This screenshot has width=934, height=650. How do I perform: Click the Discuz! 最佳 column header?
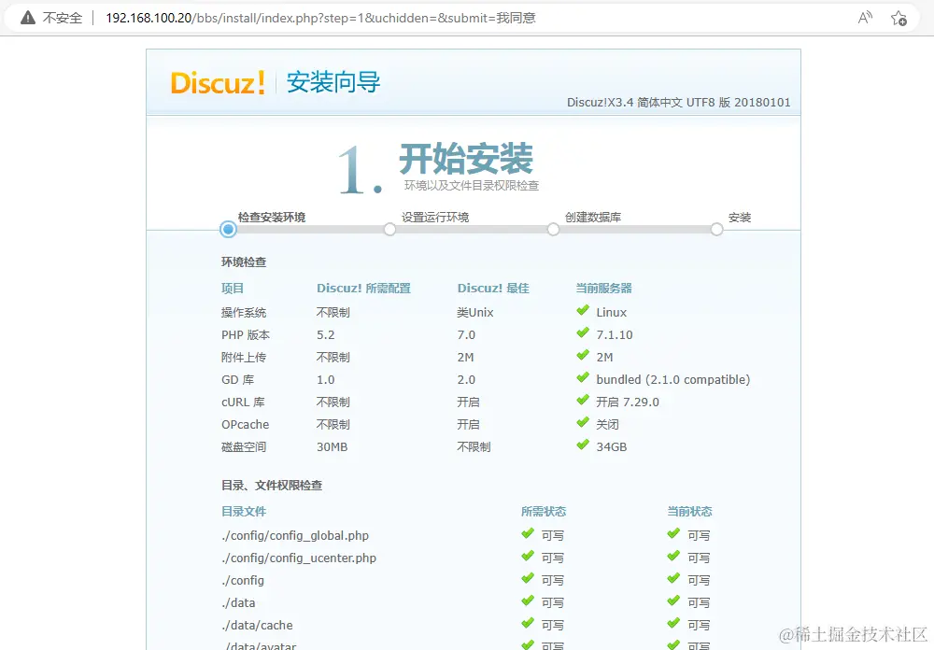(x=493, y=289)
